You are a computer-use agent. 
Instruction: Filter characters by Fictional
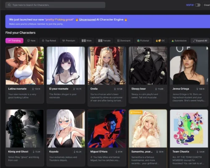[143, 41]
